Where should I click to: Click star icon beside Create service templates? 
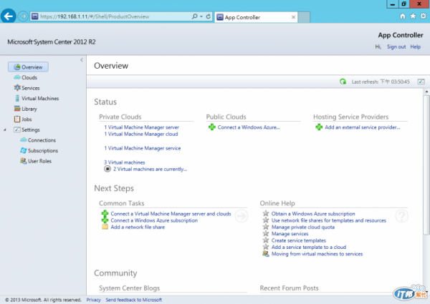[265, 240]
